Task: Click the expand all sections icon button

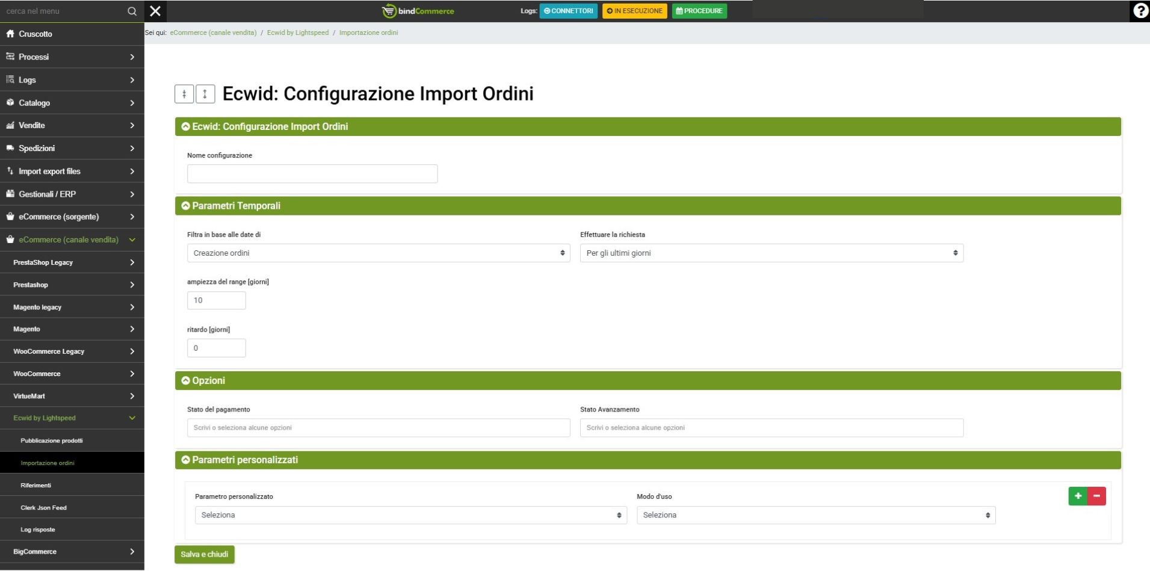Action: tap(205, 94)
